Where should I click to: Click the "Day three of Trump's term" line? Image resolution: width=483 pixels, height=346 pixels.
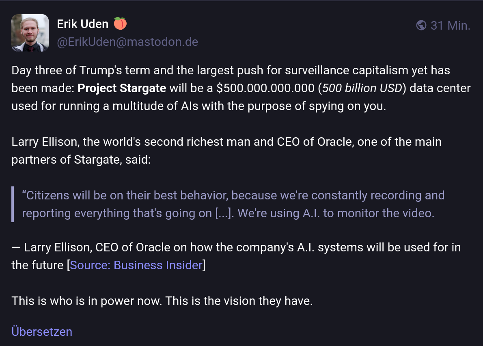tap(231, 71)
